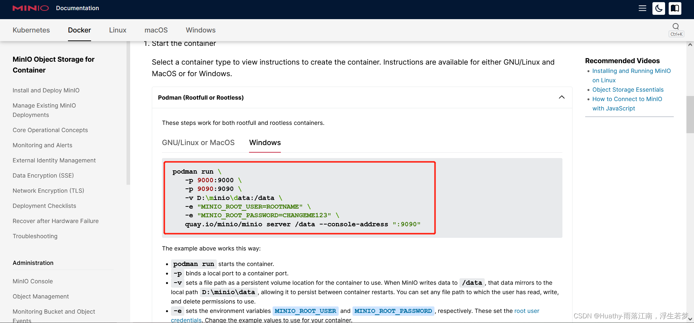Screen dimensions: 694x323
Task: Open the hamburger menu icon
Action: 642,8
